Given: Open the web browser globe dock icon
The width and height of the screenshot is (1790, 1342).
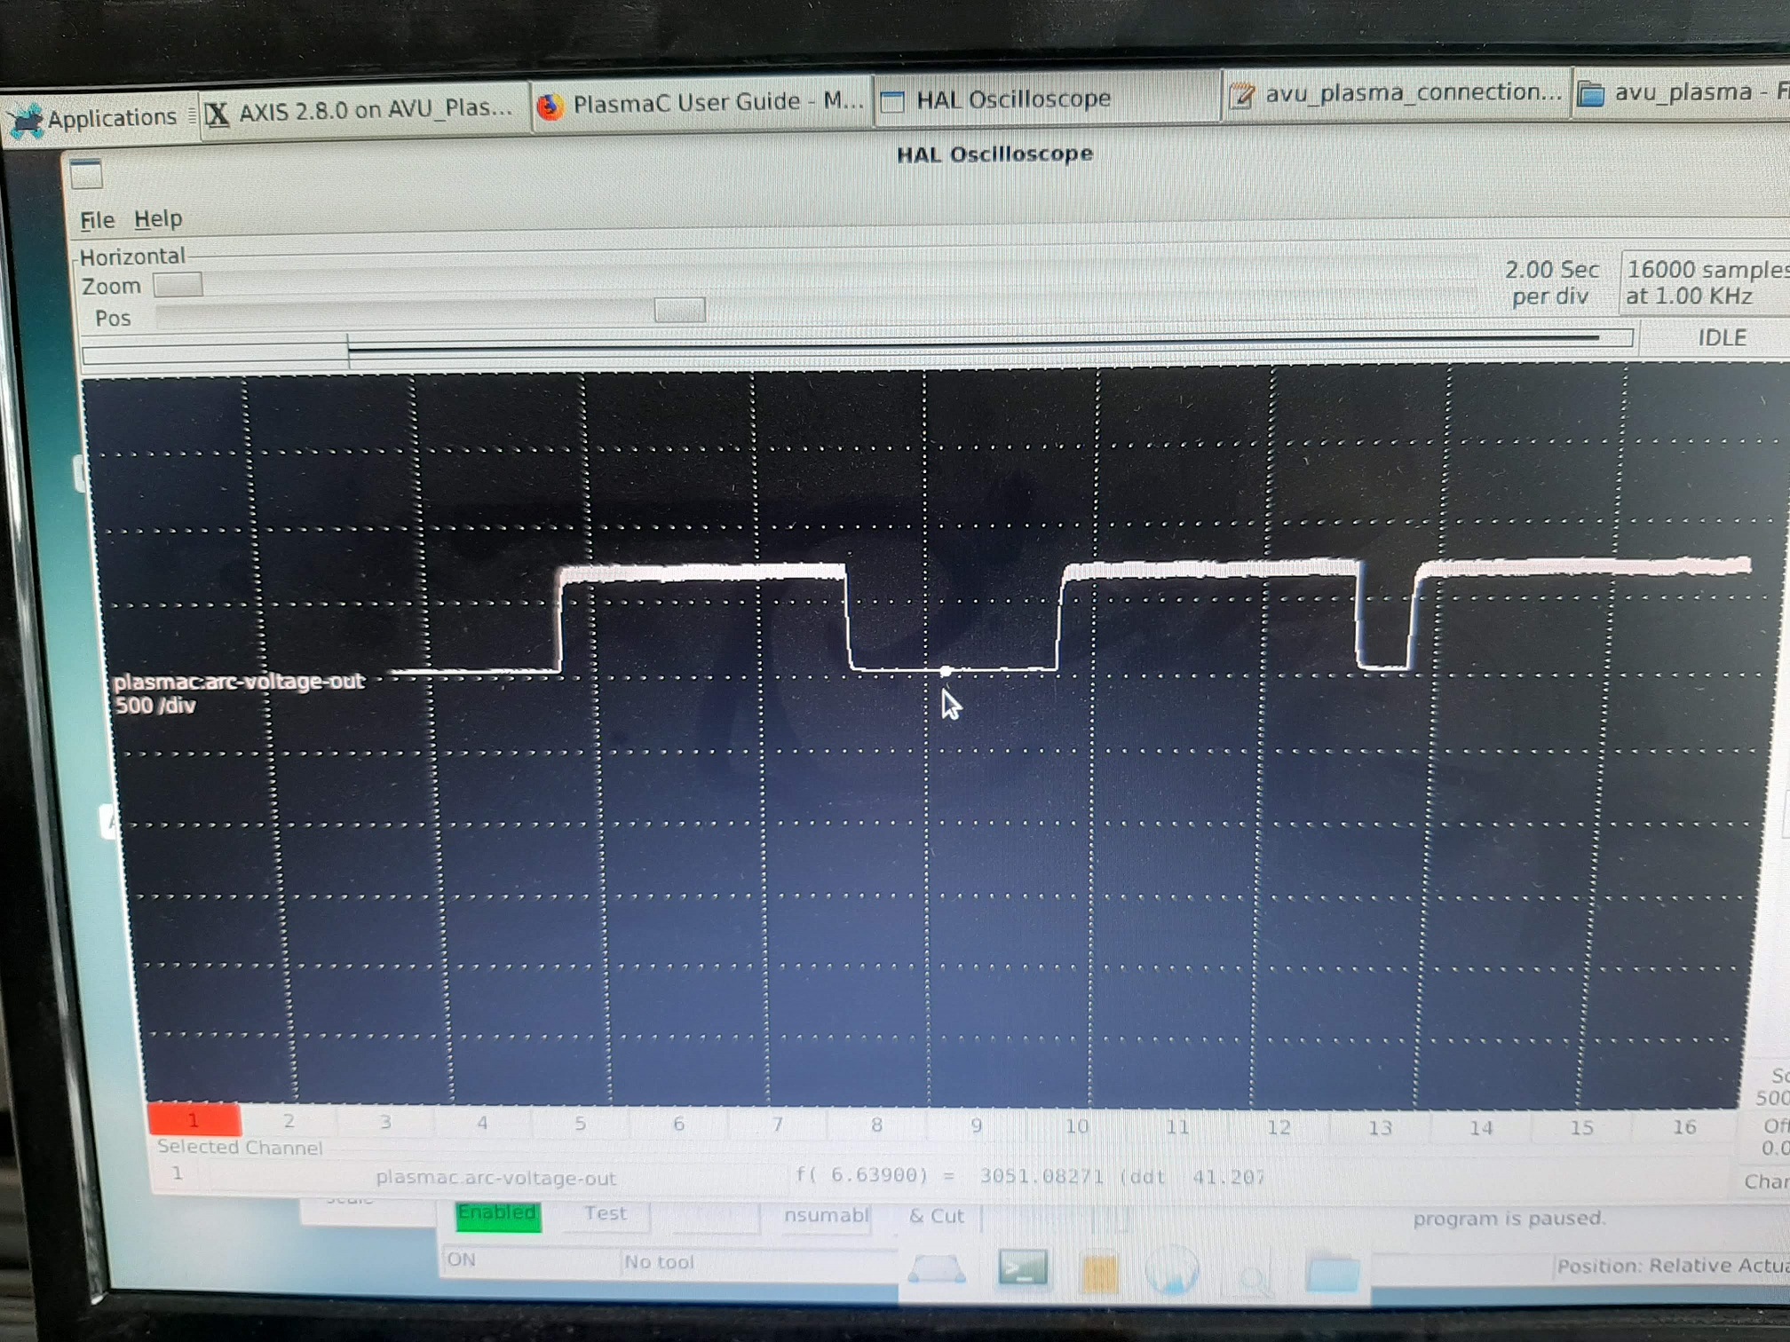Looking at the screenshot, I should click(1172, 1271).
